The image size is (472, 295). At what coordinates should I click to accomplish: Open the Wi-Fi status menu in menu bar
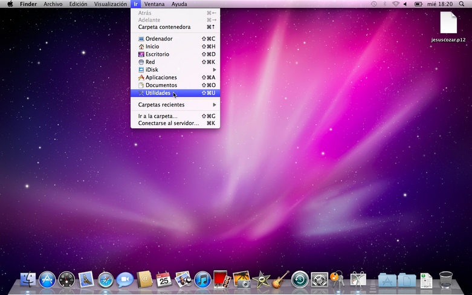395,4
